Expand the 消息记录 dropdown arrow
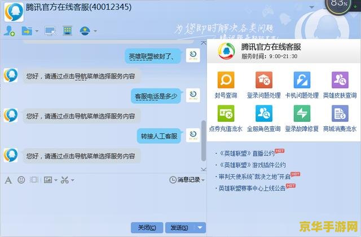Viewport: 361px width, 237px height. tap(203, 180)
